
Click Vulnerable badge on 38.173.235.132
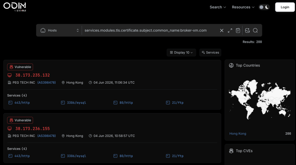[20, 67]
